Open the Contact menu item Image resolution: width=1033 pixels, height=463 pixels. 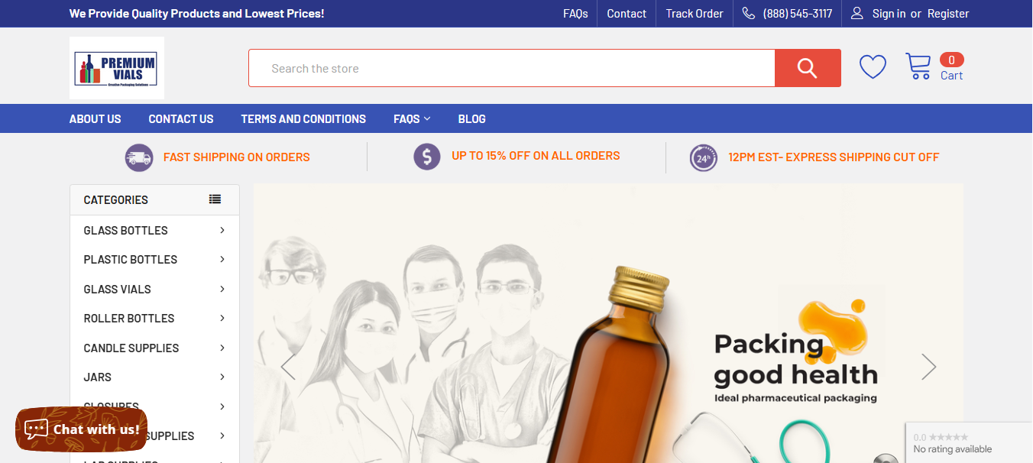click(626, 13)
